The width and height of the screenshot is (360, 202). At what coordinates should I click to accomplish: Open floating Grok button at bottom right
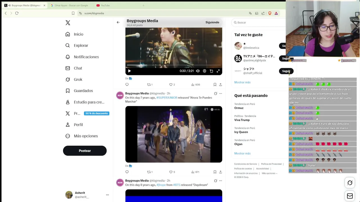point(350,183)
